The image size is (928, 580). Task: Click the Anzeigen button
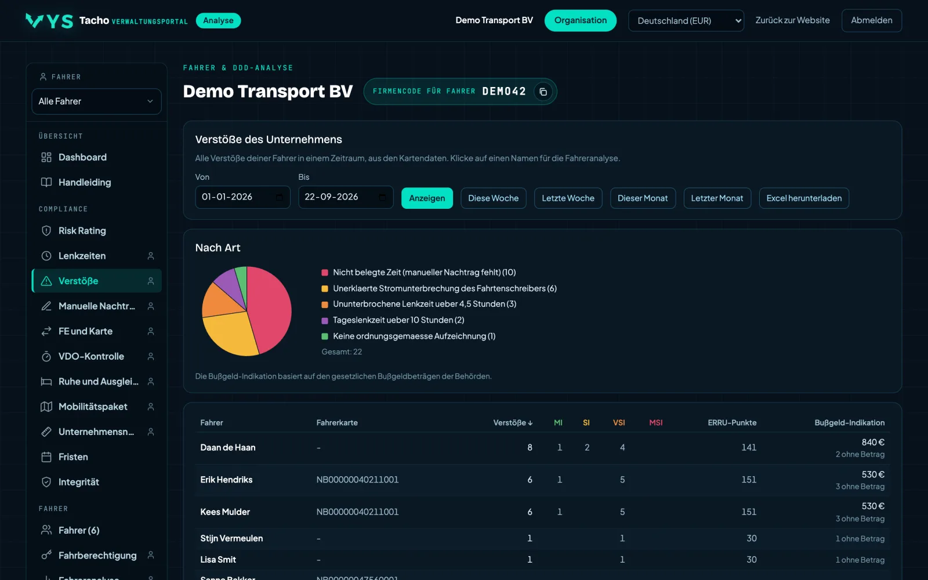click(x=427, y=198)
